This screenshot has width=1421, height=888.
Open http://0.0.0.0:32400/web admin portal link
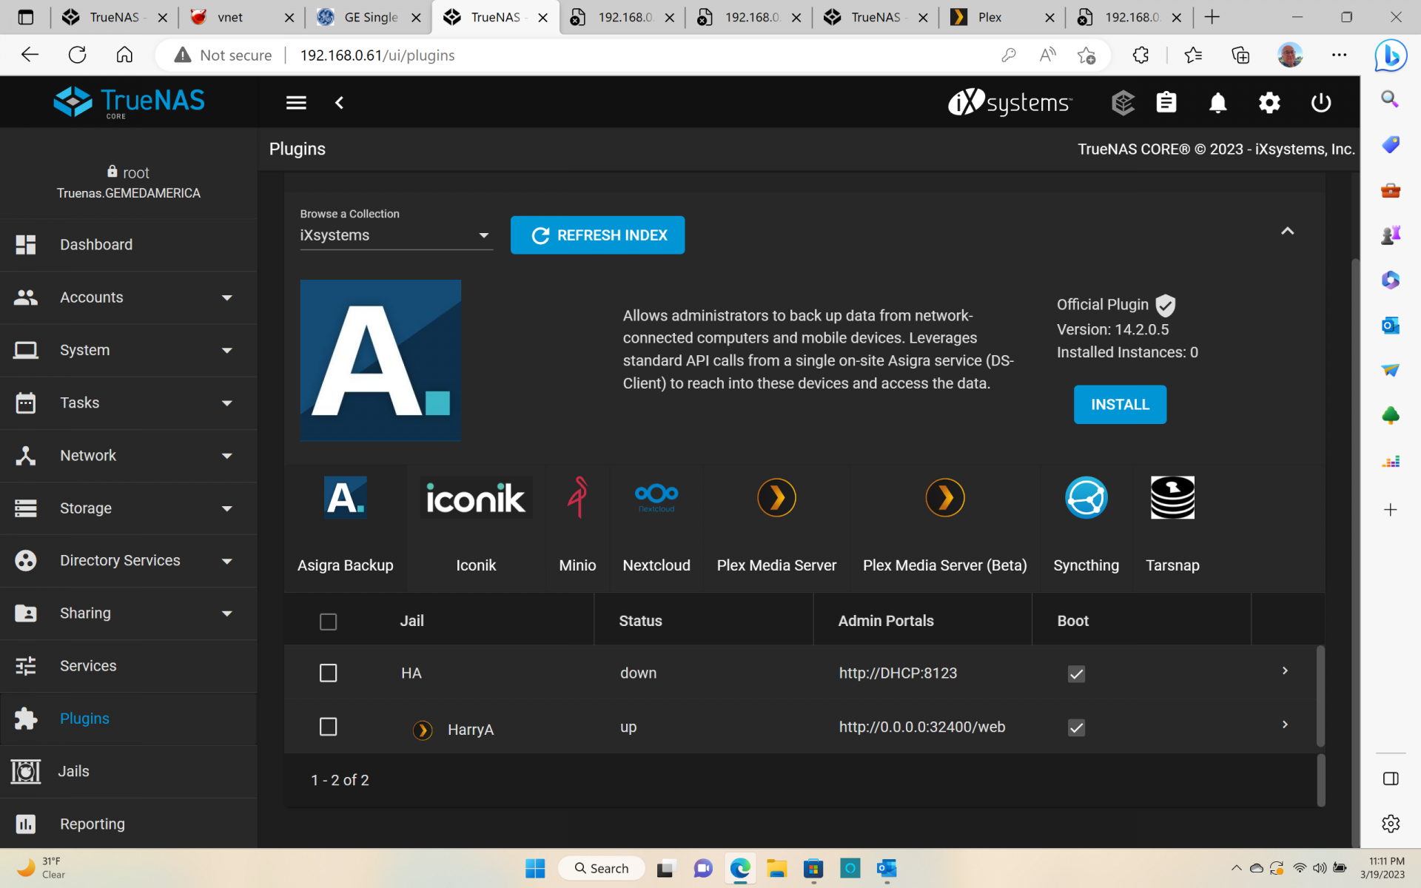(x=921, y=727)
